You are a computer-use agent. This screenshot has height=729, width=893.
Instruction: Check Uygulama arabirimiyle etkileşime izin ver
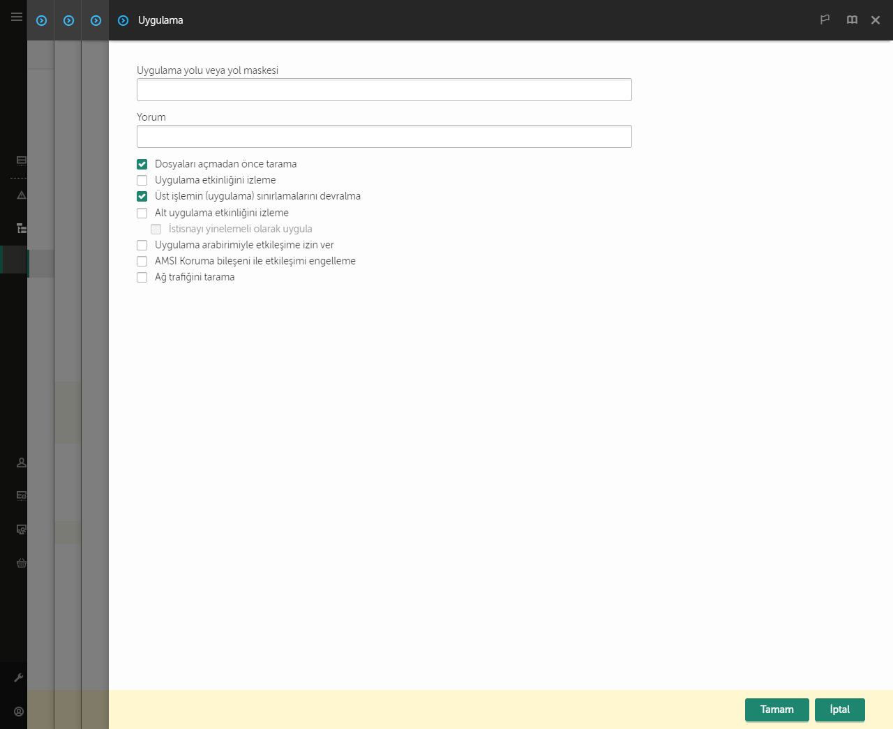(x=142, y=245)
